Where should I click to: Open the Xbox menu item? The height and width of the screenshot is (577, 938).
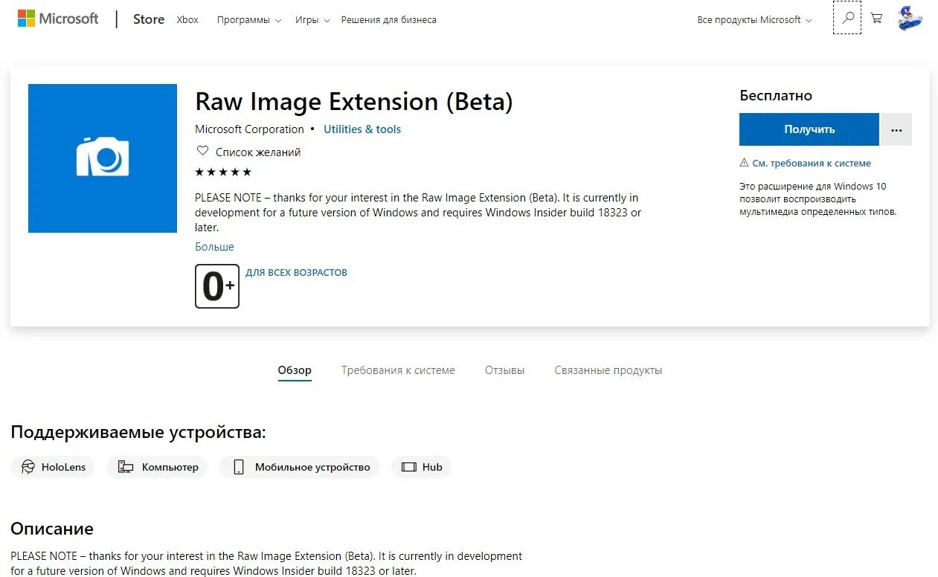187,20
